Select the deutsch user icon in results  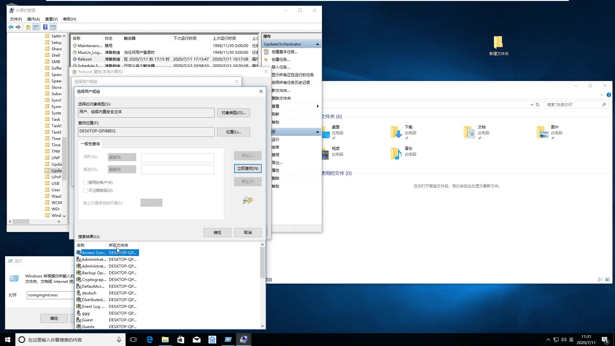(78, 293)
